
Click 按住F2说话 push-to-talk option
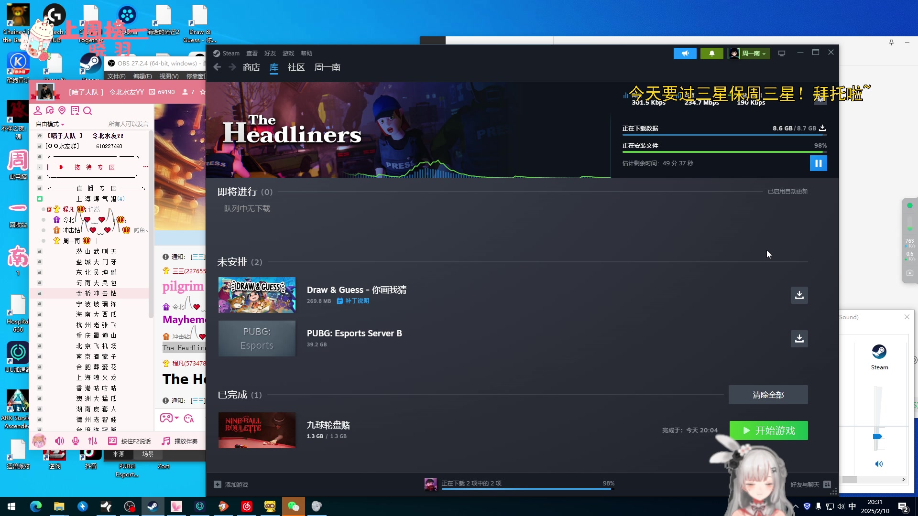point(130,441)
